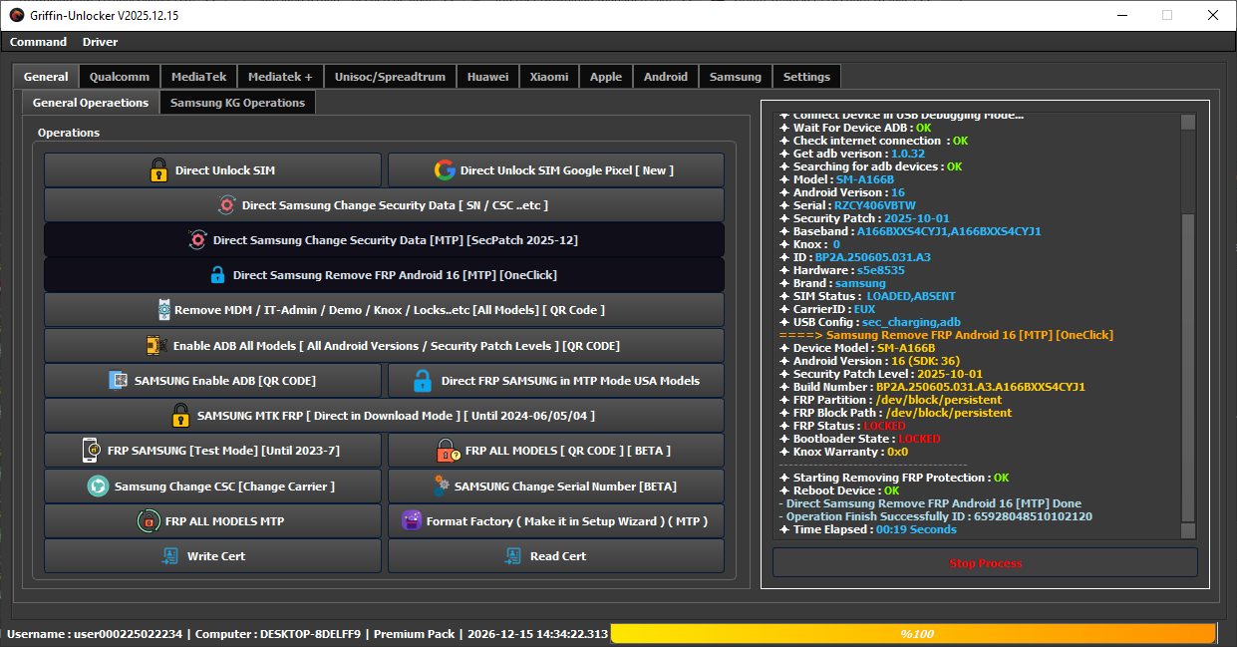
Task: Open the Driver menu
Action: pyautogui.click(x=100, y=42)
